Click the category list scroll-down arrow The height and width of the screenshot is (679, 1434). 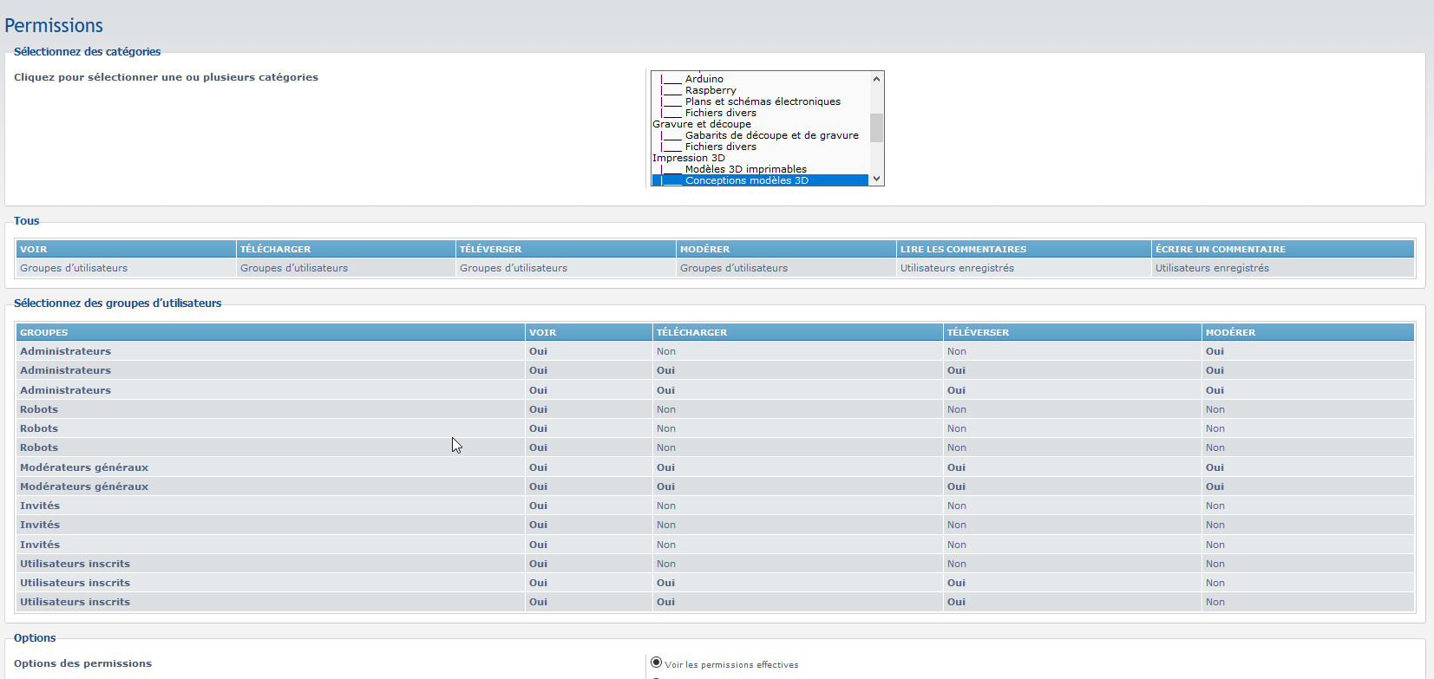[x=876, y=179]
